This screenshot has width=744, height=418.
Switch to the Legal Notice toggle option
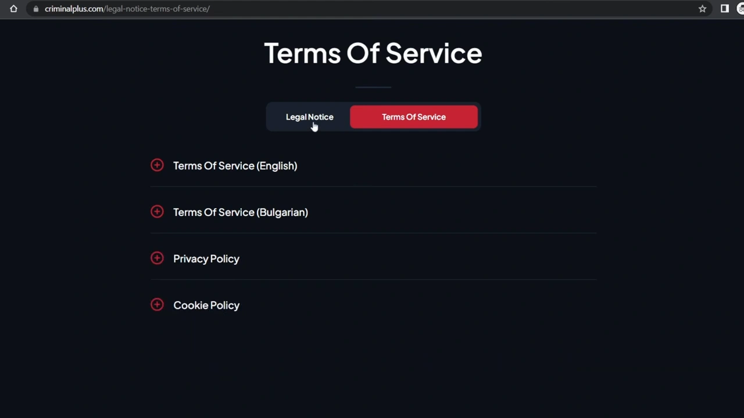tap(309, 117)
